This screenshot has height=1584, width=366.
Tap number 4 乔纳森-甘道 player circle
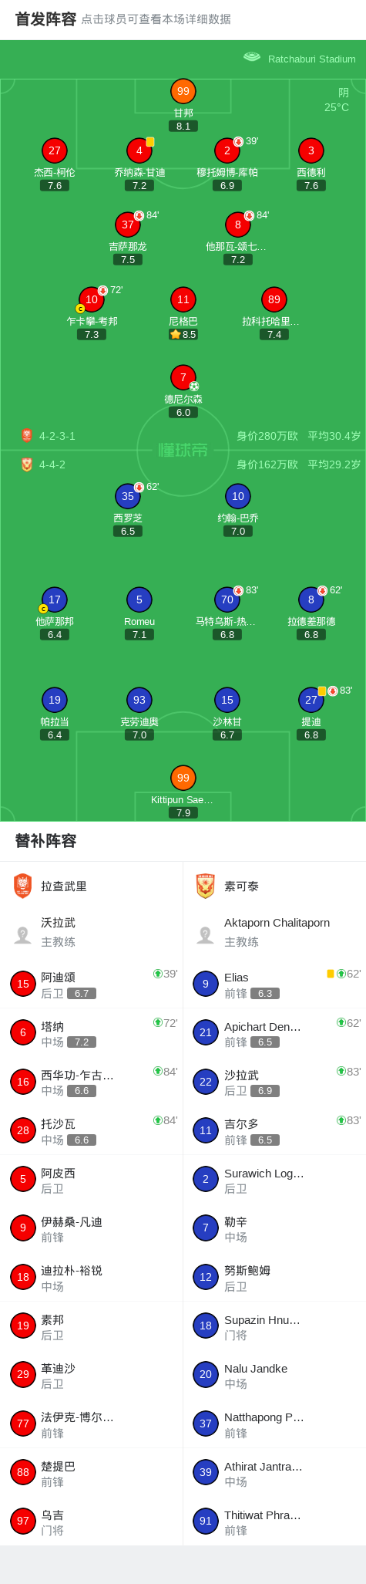(139, 150)
